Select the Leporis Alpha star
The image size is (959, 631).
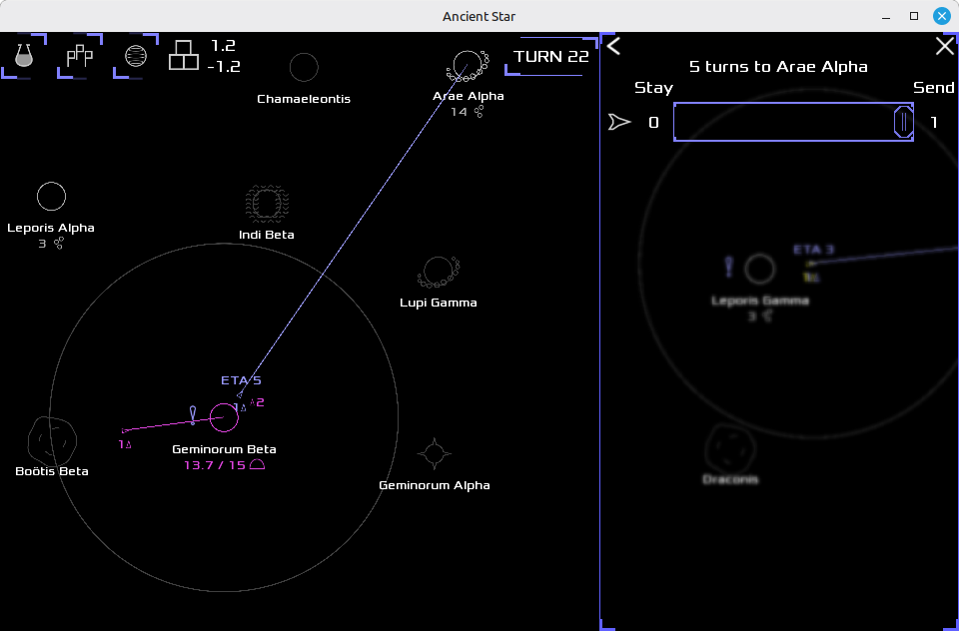click(51, 197)
